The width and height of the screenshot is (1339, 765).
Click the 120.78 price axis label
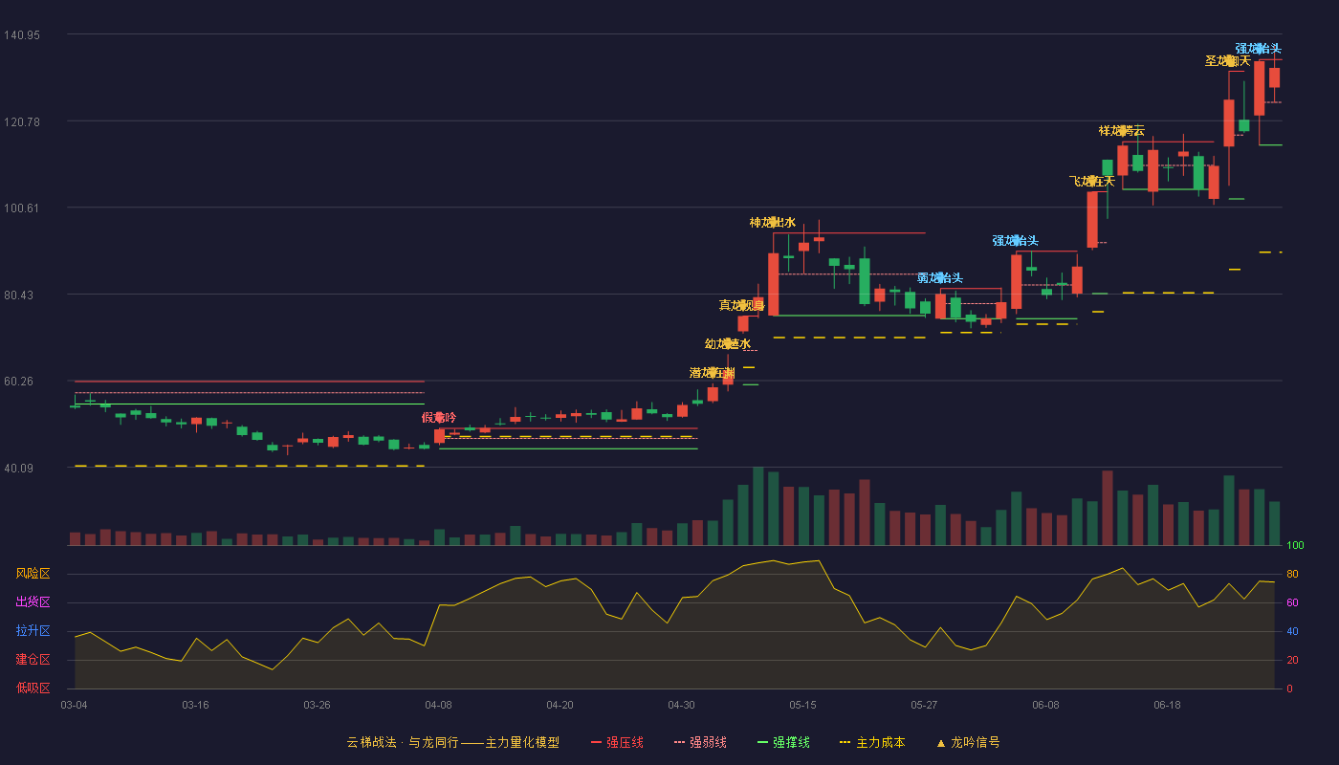point(22,122)
